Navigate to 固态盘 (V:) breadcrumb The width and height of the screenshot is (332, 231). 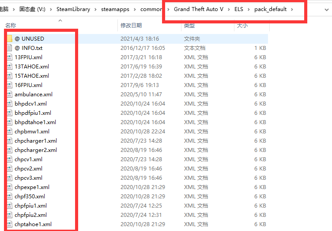point(32,9)
